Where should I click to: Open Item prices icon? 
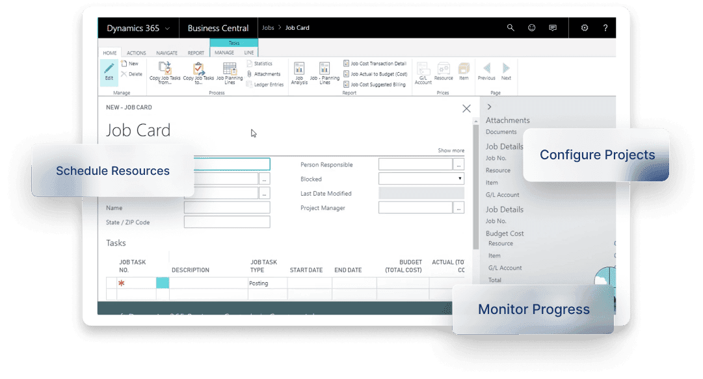coord(464,72)
